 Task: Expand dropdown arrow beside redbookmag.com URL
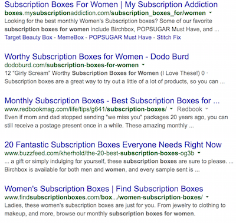[x=171, y=109]
